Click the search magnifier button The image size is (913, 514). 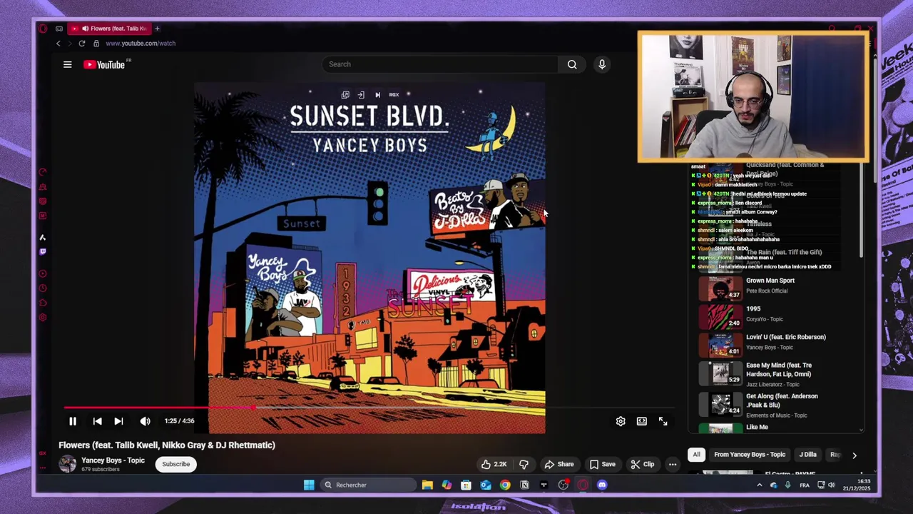[x=572, y=64]
